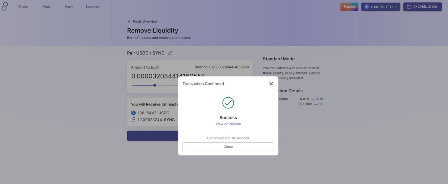This screenshot has width=448, height=184.
Task: Click the Amount to Burn input value
Action: coord(168,76)
